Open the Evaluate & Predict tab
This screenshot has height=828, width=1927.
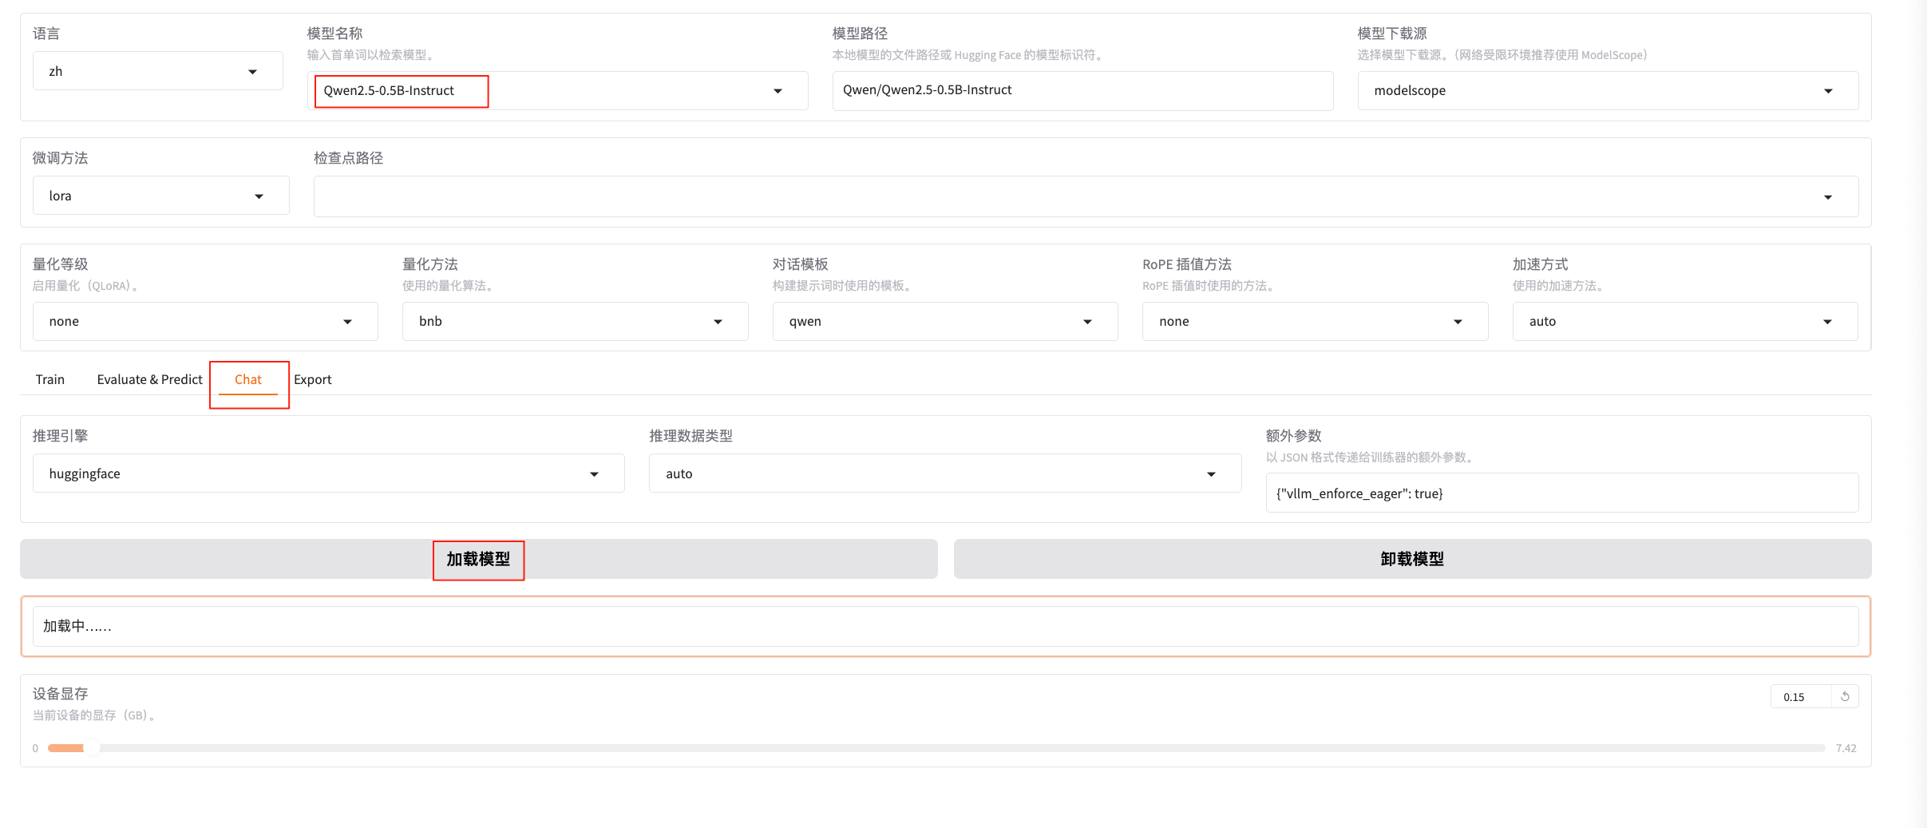(x=149, y=380)
